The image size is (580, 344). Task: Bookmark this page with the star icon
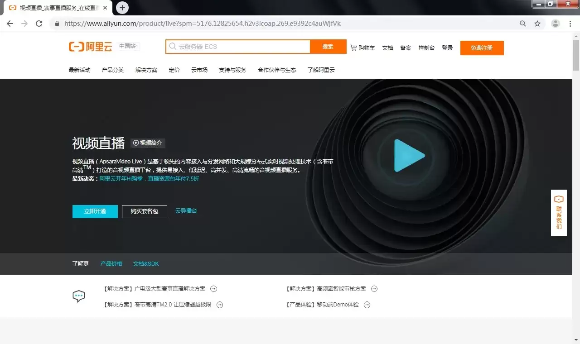point(537,24)
